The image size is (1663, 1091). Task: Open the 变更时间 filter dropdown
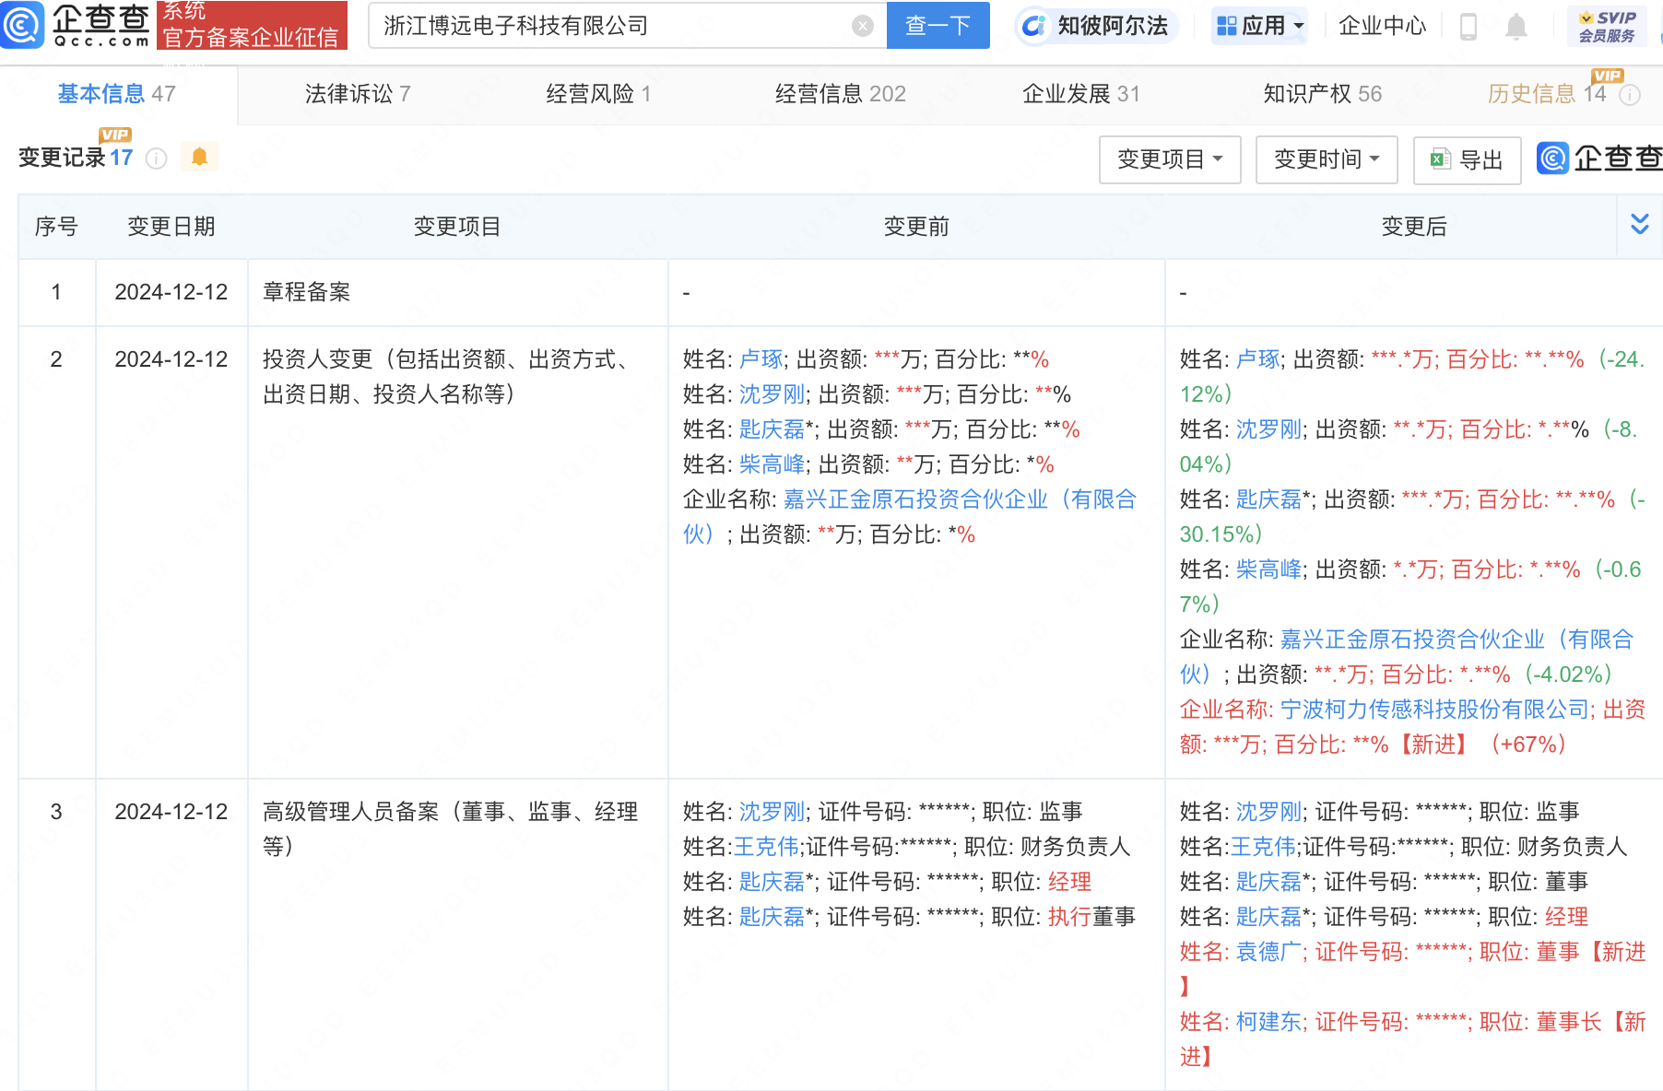coord(1327,159)
